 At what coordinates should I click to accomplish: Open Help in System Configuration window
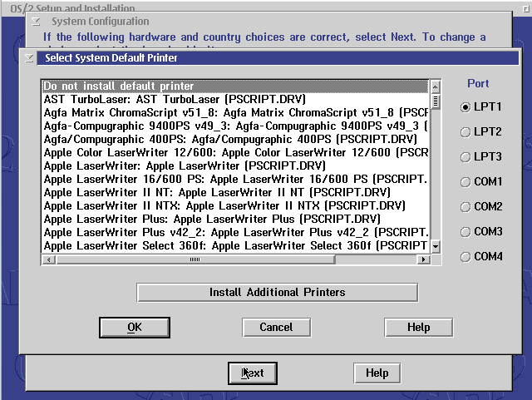tap(377, 373)
